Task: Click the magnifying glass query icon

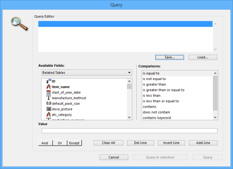Action: click(19, 23)
